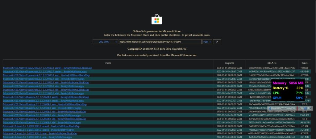Click the Microsoft Store shopping bag logo
The width and height of the screenshot is (316, 139).
click(x=156, y=19)
